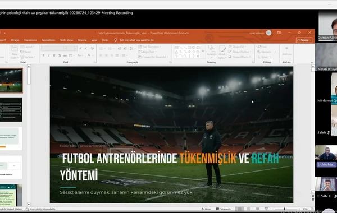Click Convert to SmartArt
The image size is (337, 213).
click(x=153, y=57)
